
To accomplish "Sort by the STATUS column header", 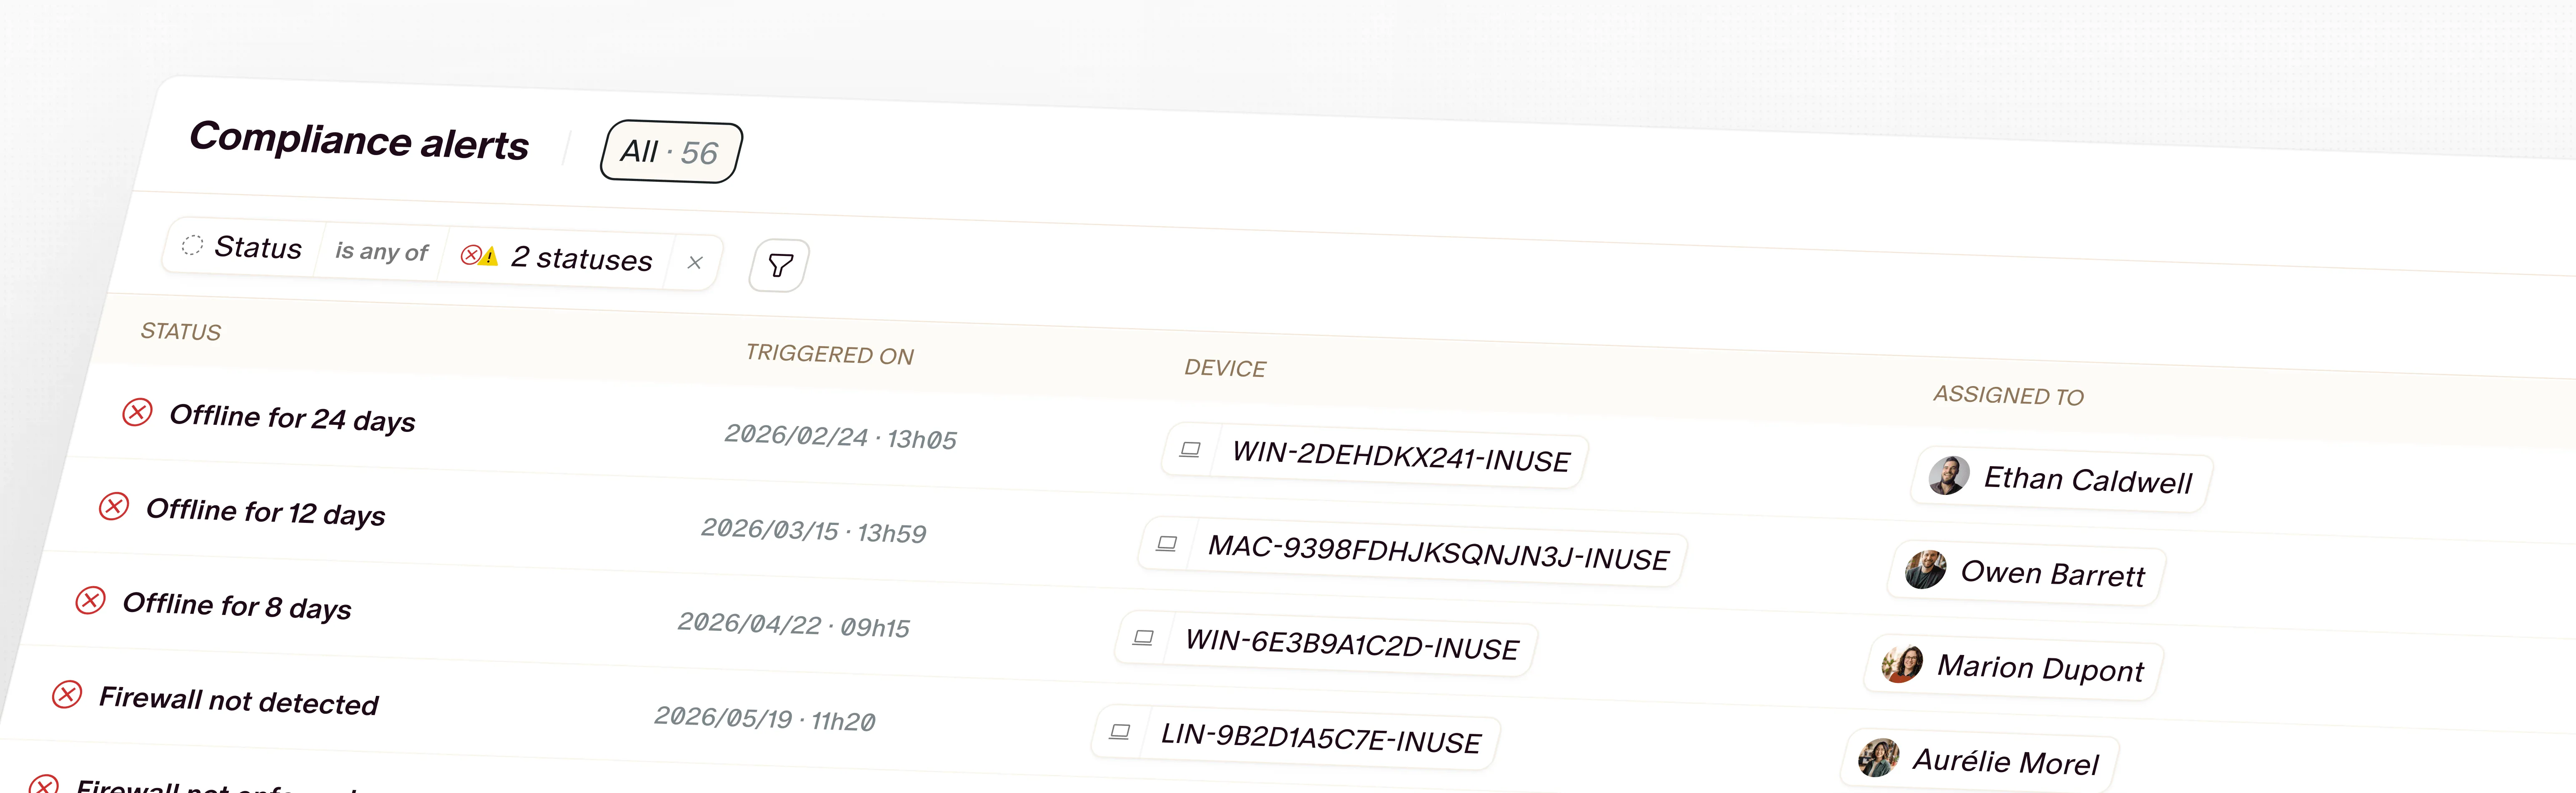I will pos(181,331).
